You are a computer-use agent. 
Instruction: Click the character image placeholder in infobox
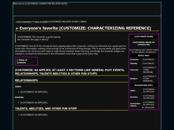click(x=144, y=43)
